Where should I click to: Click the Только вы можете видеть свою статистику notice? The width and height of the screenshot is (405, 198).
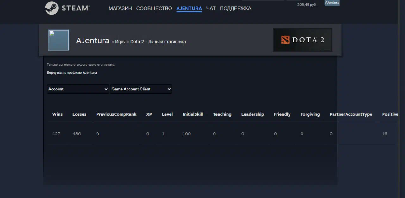(x=81, y=65)
